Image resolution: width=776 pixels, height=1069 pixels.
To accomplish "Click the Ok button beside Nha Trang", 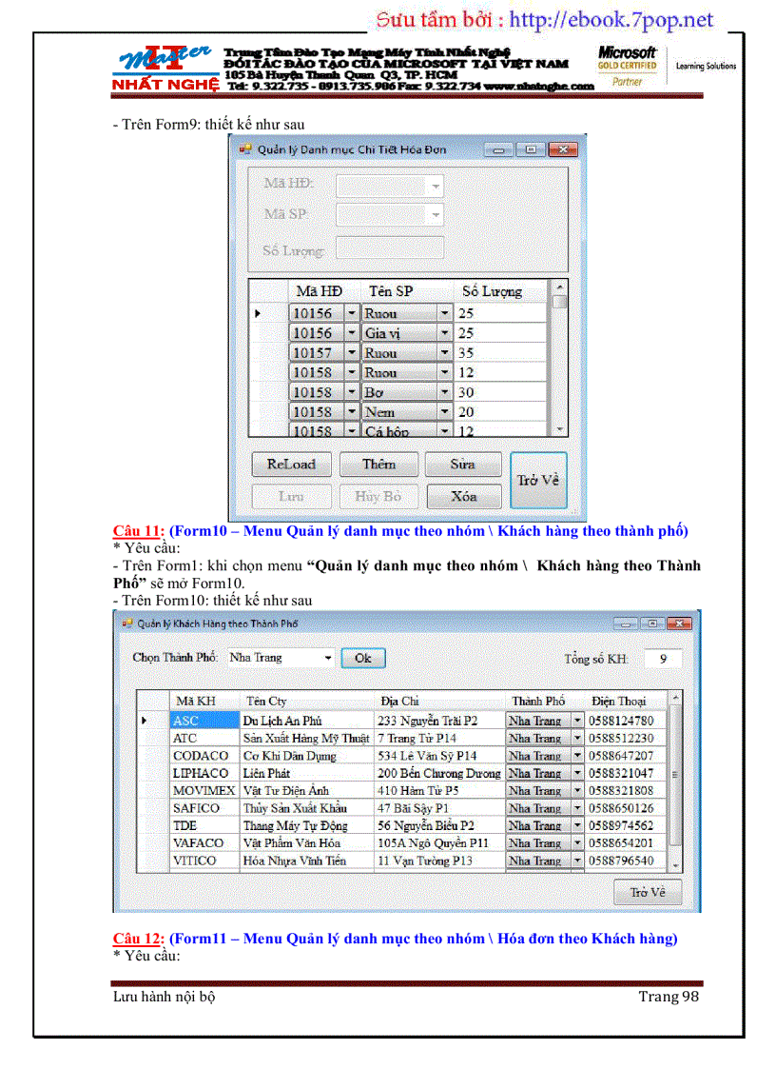I will (363, 658).
